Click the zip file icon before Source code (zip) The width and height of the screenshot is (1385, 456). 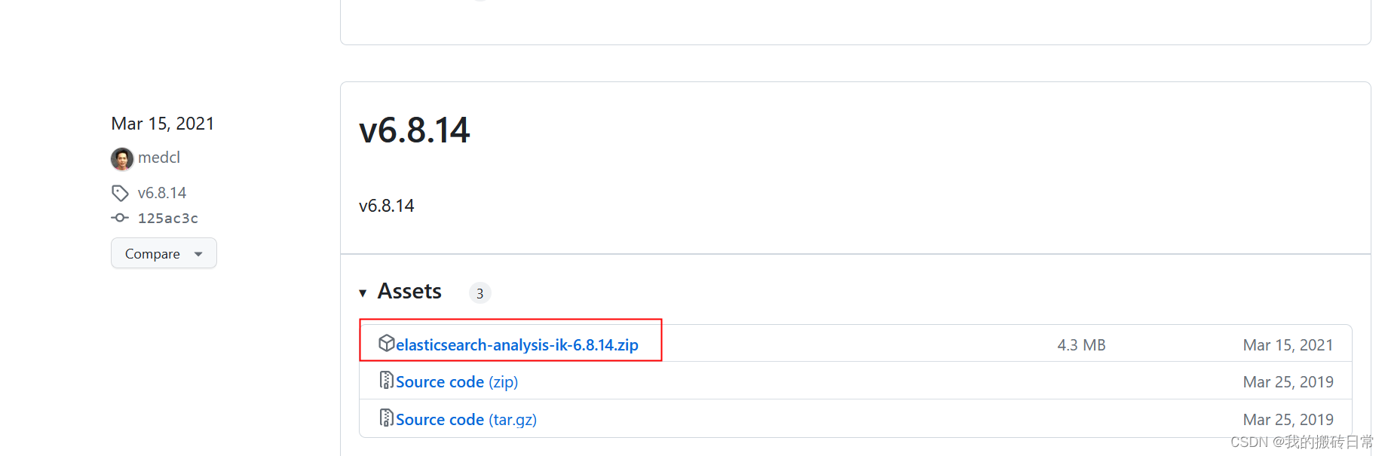point(387,381)
